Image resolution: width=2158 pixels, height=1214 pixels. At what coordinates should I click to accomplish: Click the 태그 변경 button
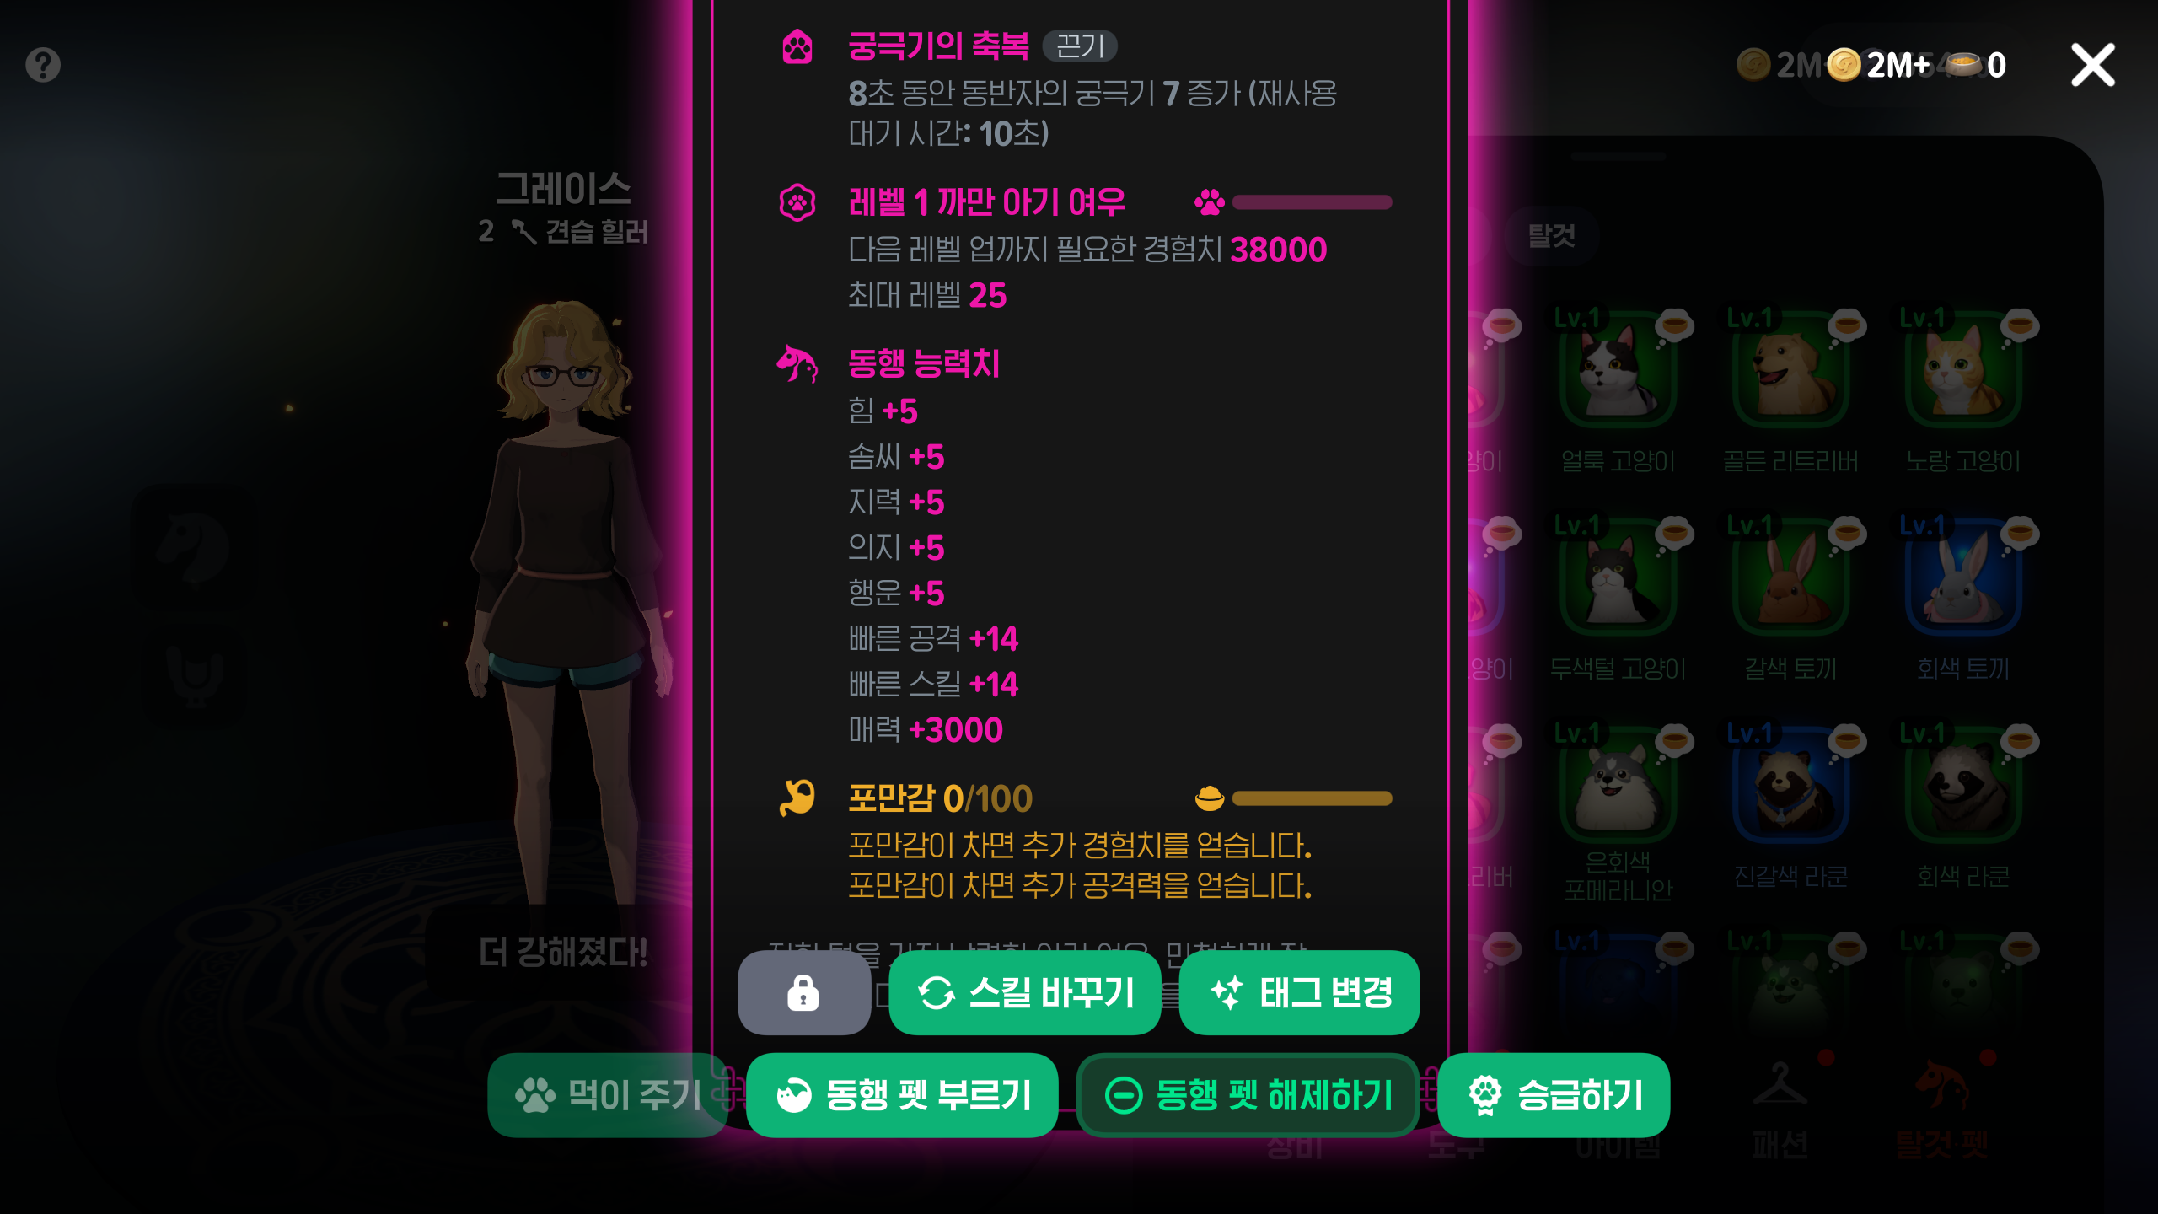[1299, 992]
